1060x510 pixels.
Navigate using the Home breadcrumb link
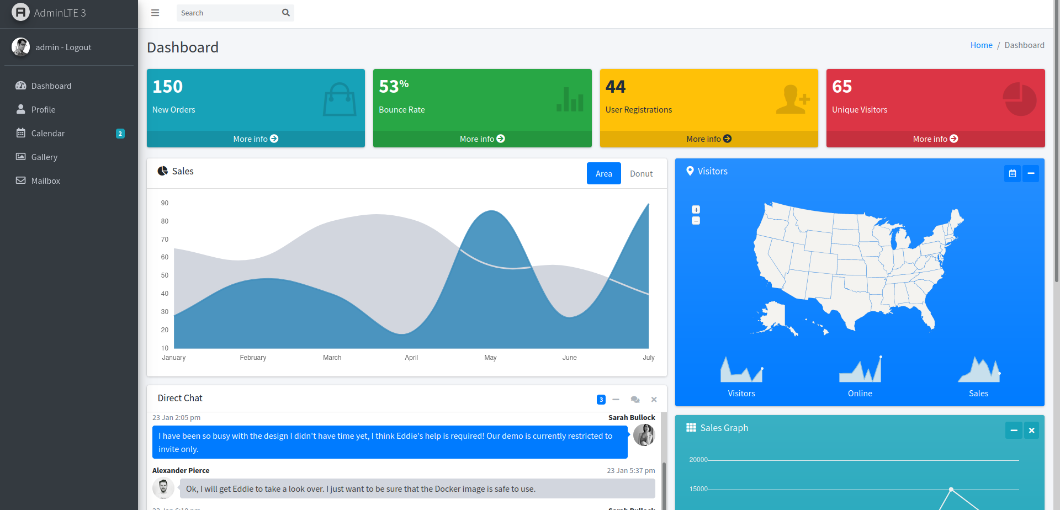[x=981, y=45]
